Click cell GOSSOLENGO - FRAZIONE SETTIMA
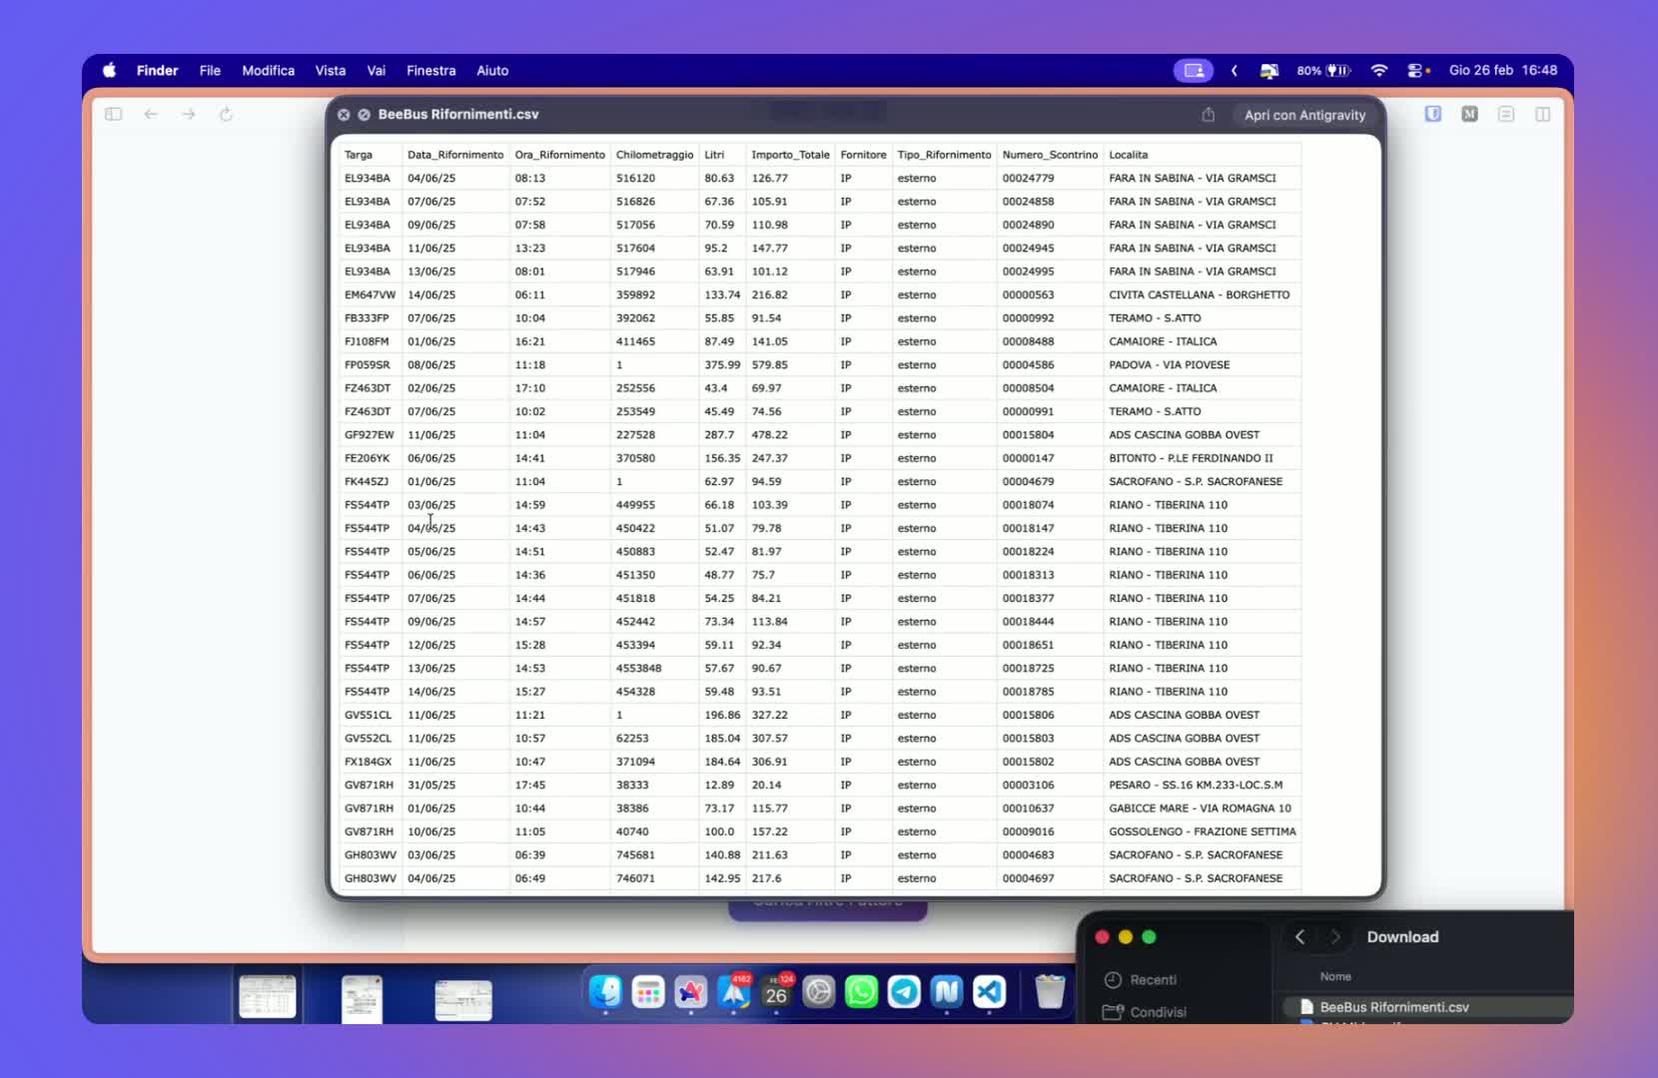Viewport: 1658px width, 1078px height. [x=1203, y=831]
